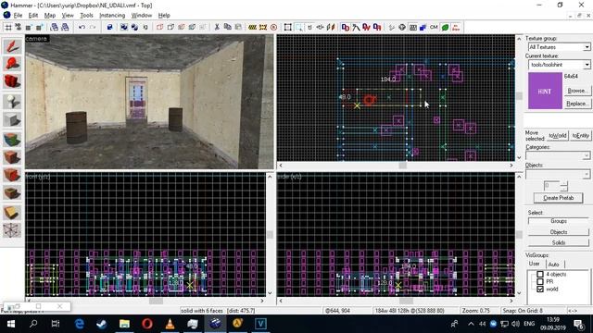Image resolution: width=593 pixels, height=333 pixels.
Task: Click the toEntity button
Action: pos(580,136)
